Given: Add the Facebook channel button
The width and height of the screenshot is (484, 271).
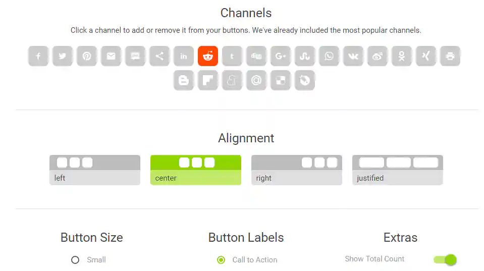Looking at the screenshot, I should click(x=38, y=56).
